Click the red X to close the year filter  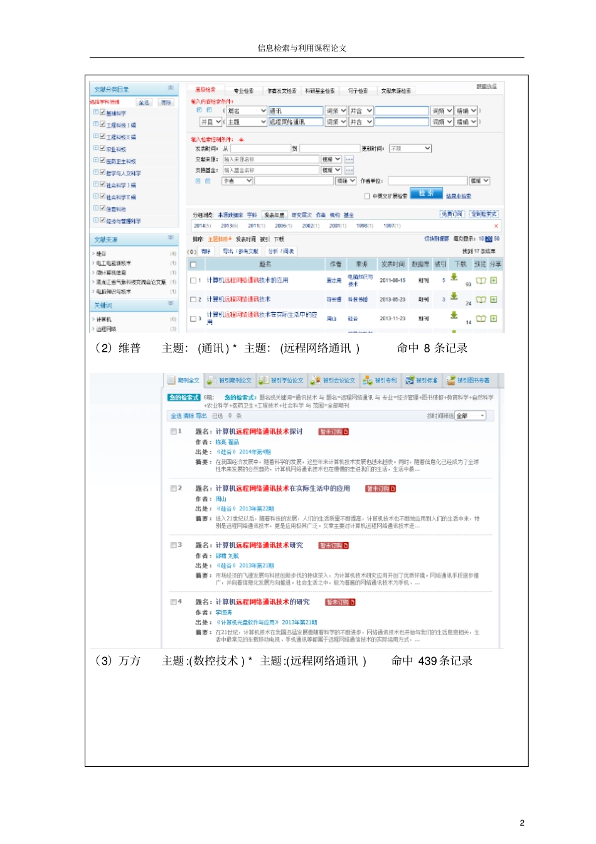(496, 226)
